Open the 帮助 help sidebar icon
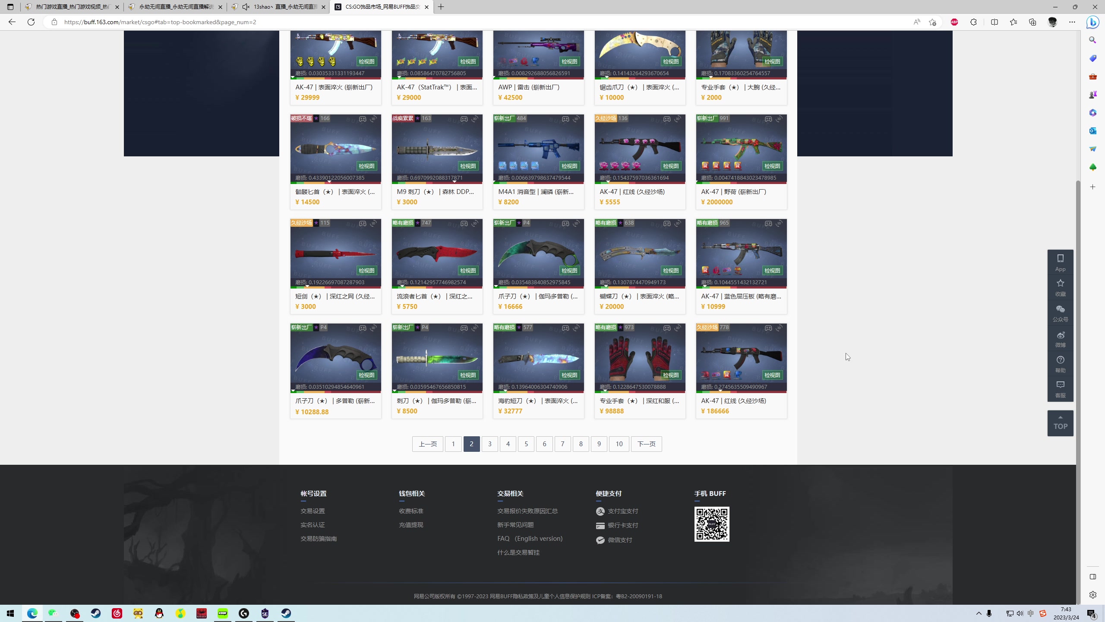This screenshot has width=1105, height=622. click(1060, 364)
